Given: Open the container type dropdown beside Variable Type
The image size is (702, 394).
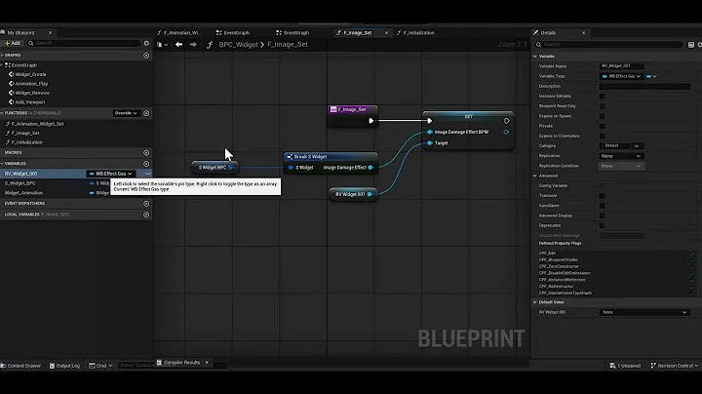Looking at the screenshot, I should [651, 77].
